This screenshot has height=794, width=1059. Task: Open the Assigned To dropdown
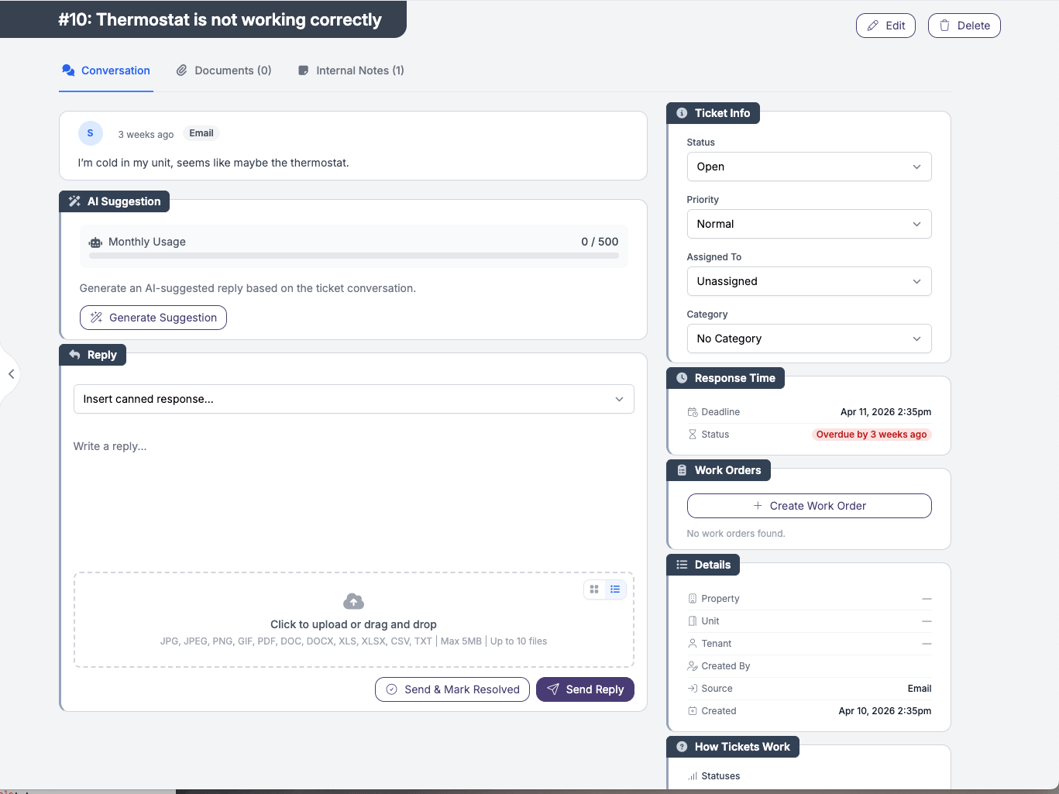(809, 281)
